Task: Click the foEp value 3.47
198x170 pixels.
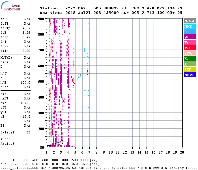Action: (x=26, y=37)
